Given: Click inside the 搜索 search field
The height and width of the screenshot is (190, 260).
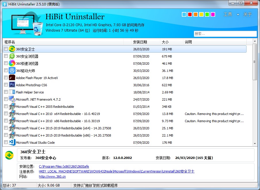Looking at the screenshot, I should tap(225, 34).
